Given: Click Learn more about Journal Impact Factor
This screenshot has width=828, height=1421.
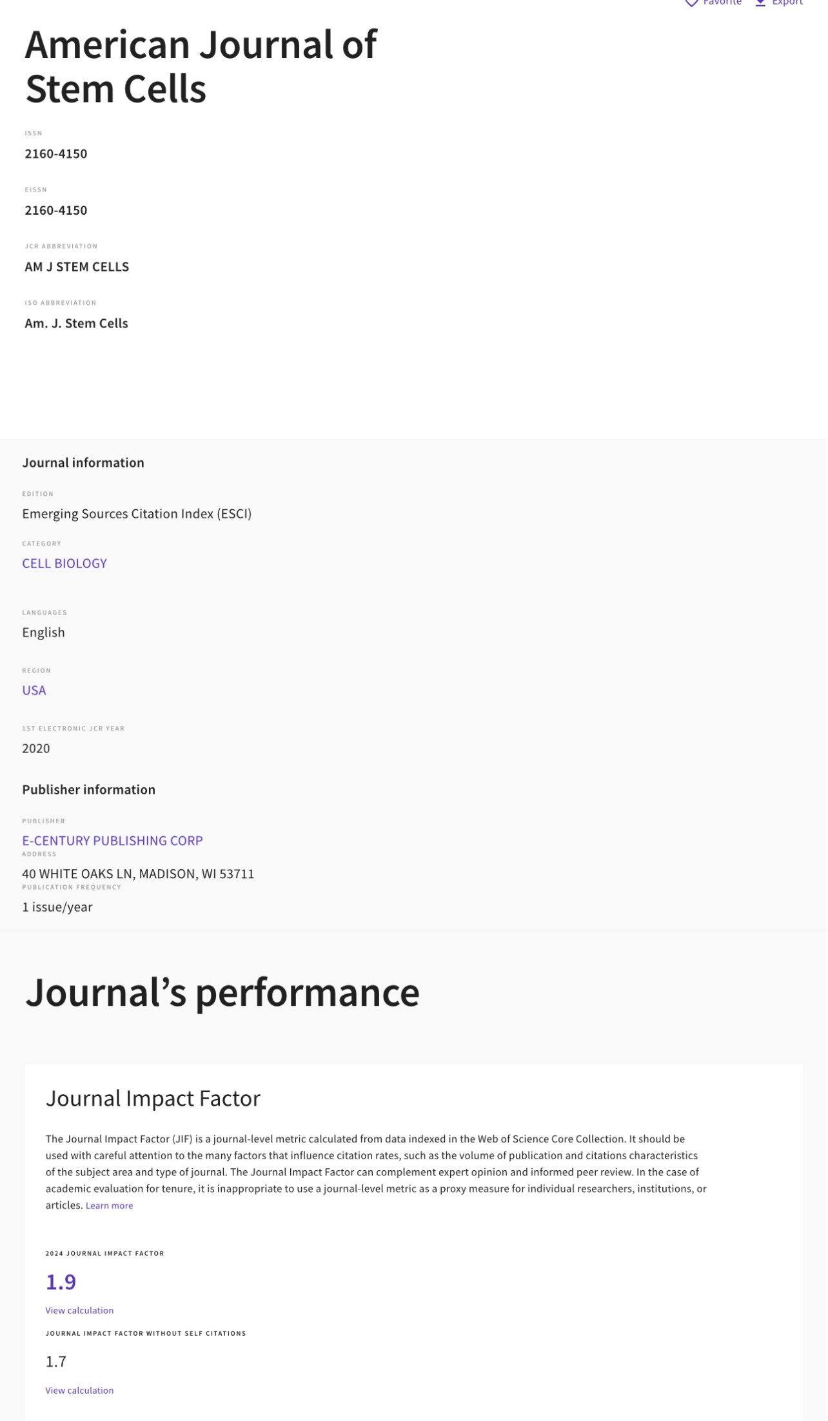Looking at the screenshot, I should 109,1206.
